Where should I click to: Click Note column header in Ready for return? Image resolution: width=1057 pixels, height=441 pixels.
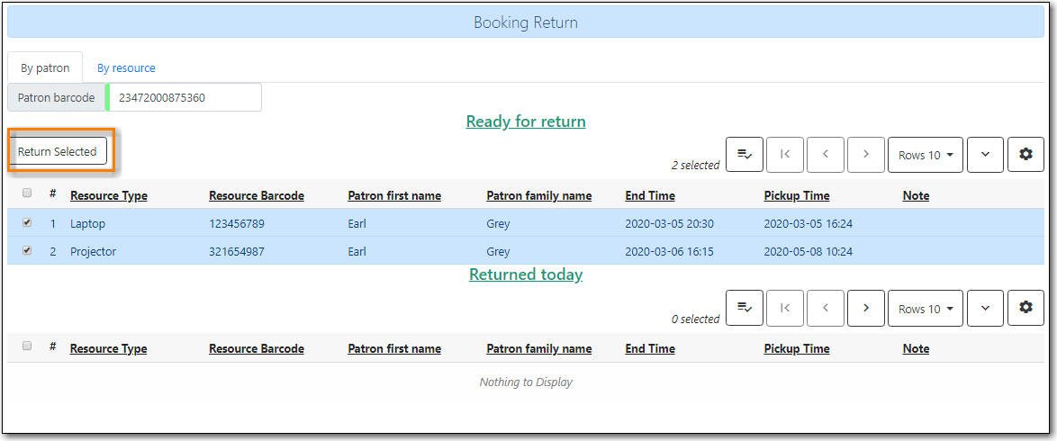click(x=917, y=196)
